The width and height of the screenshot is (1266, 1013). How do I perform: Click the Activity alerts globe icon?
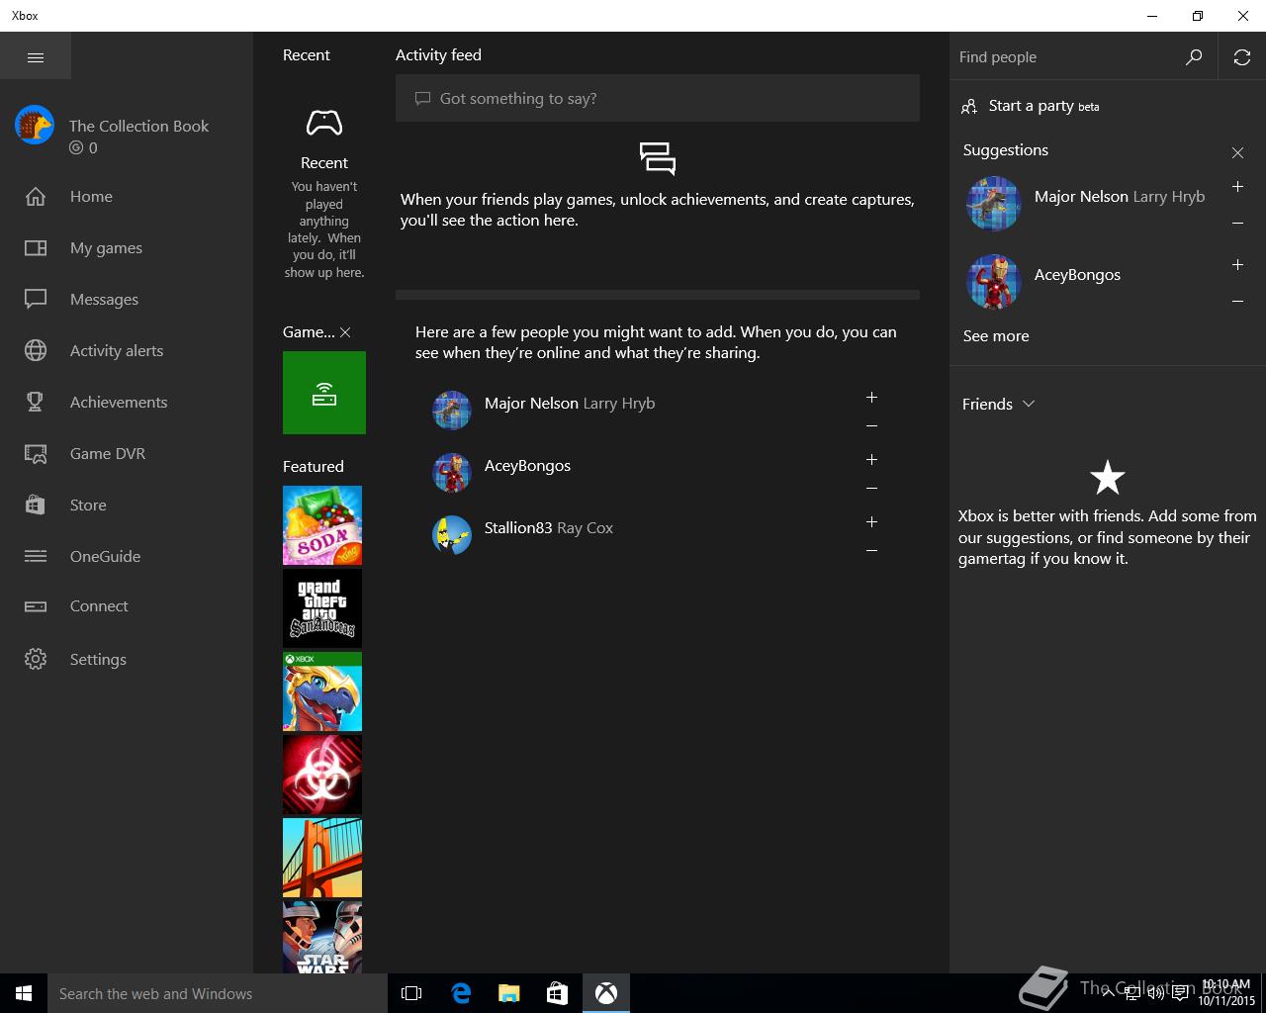36,350
